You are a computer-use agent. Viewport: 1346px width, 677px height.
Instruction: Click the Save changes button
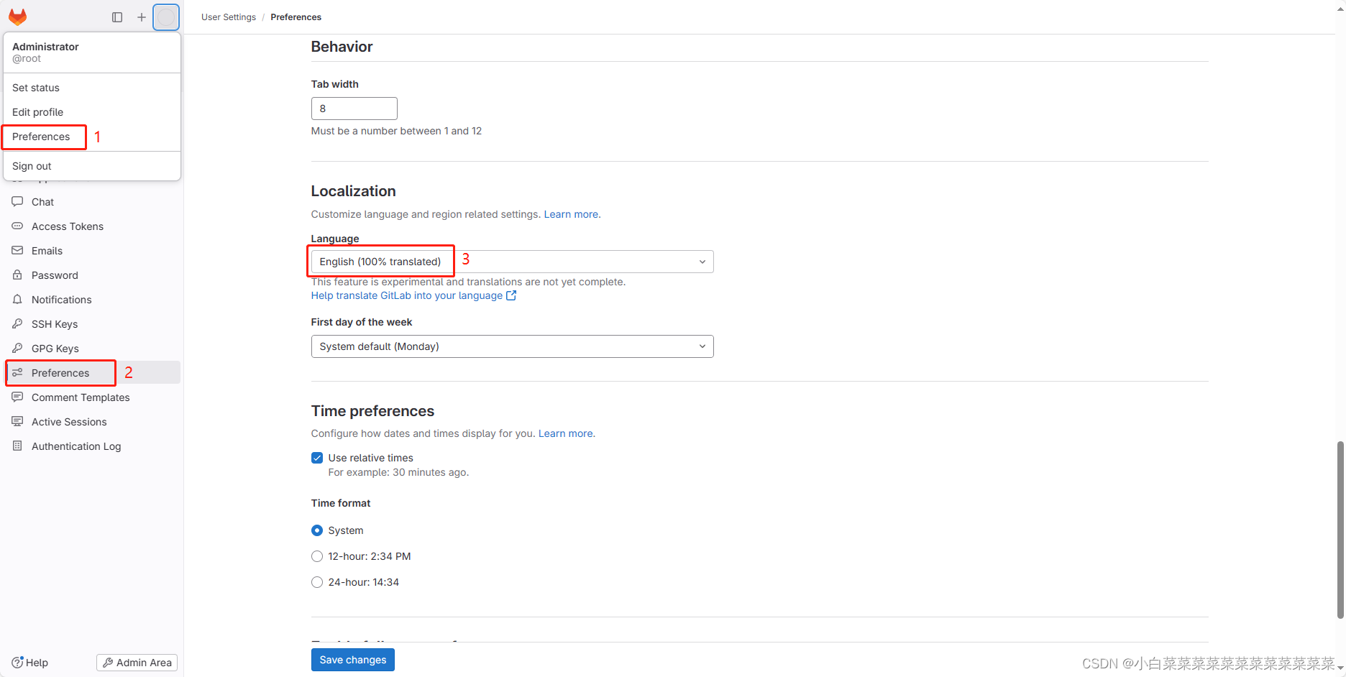click(x=352, y=660)
